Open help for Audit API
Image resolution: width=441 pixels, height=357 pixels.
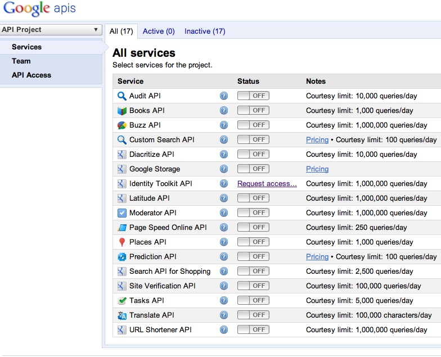pos(224,96)
